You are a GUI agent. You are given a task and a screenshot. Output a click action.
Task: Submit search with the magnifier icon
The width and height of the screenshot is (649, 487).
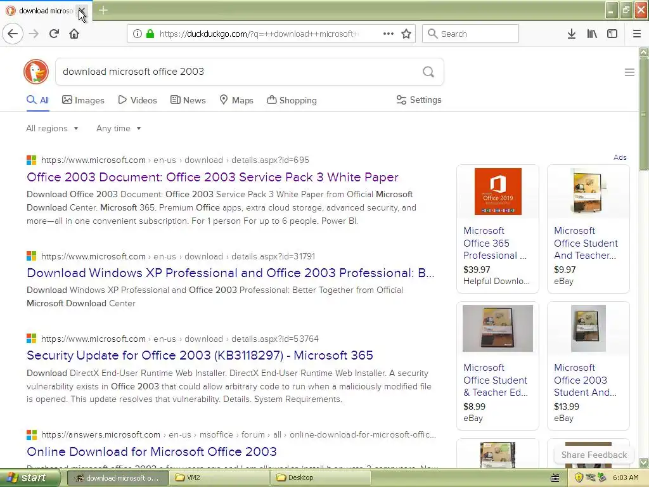click(428, 72)
